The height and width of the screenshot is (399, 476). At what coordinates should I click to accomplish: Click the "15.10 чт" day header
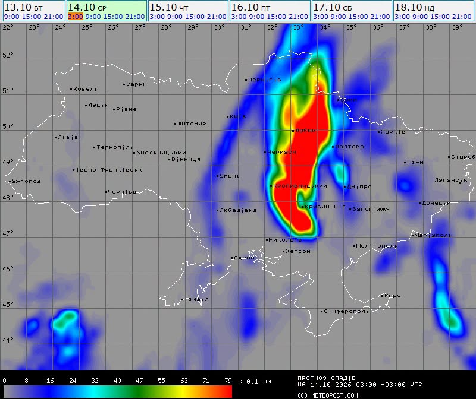coord(169,7)
